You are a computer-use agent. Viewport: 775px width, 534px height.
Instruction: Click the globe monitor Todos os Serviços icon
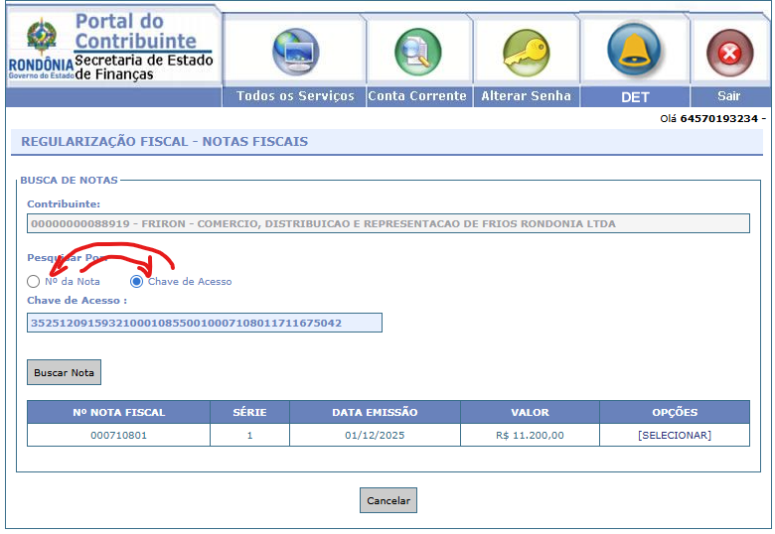(x=295, y=52)
